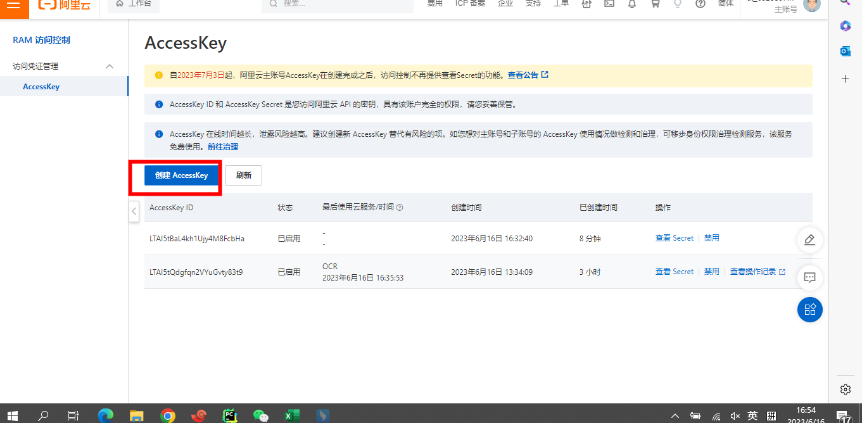Open Google Chrome from taskbar
The height and width of the screenshot is (423, 862).
168,415
